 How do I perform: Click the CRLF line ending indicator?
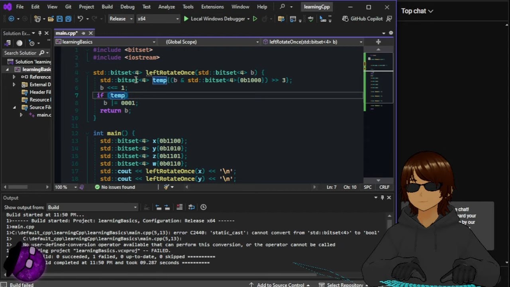pyautogui.click(x=384, y=187)
